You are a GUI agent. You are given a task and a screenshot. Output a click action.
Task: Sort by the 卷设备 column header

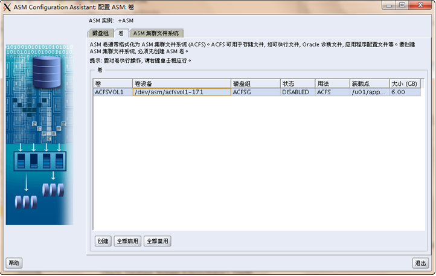click(x=182, y=84)
